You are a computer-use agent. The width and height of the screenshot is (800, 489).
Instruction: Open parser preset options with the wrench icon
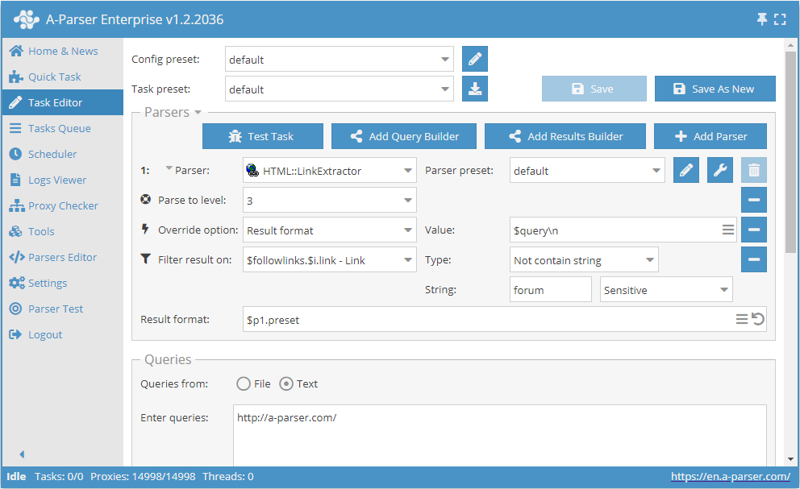tap(719, 170)
